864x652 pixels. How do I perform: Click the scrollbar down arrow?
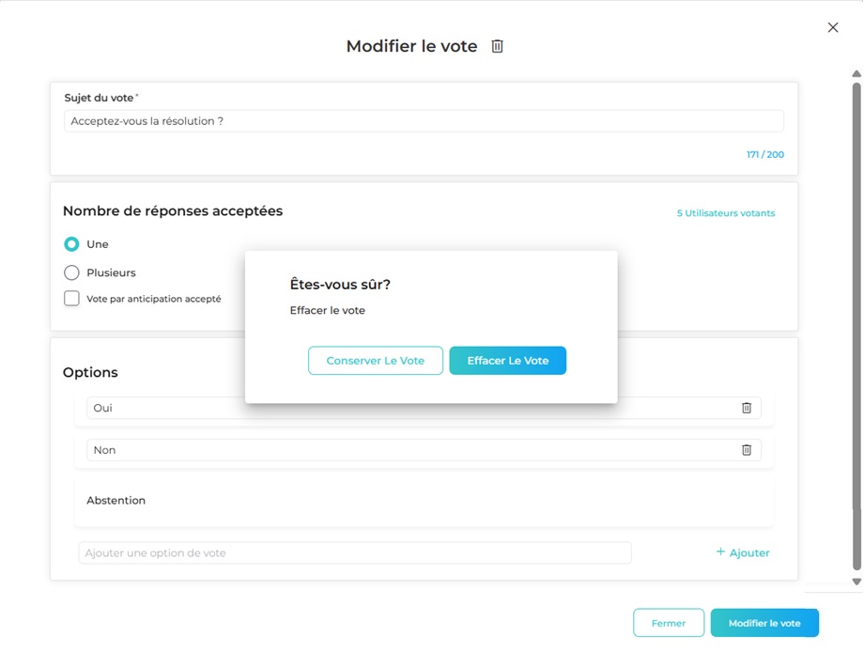click(x=856, y=582)
